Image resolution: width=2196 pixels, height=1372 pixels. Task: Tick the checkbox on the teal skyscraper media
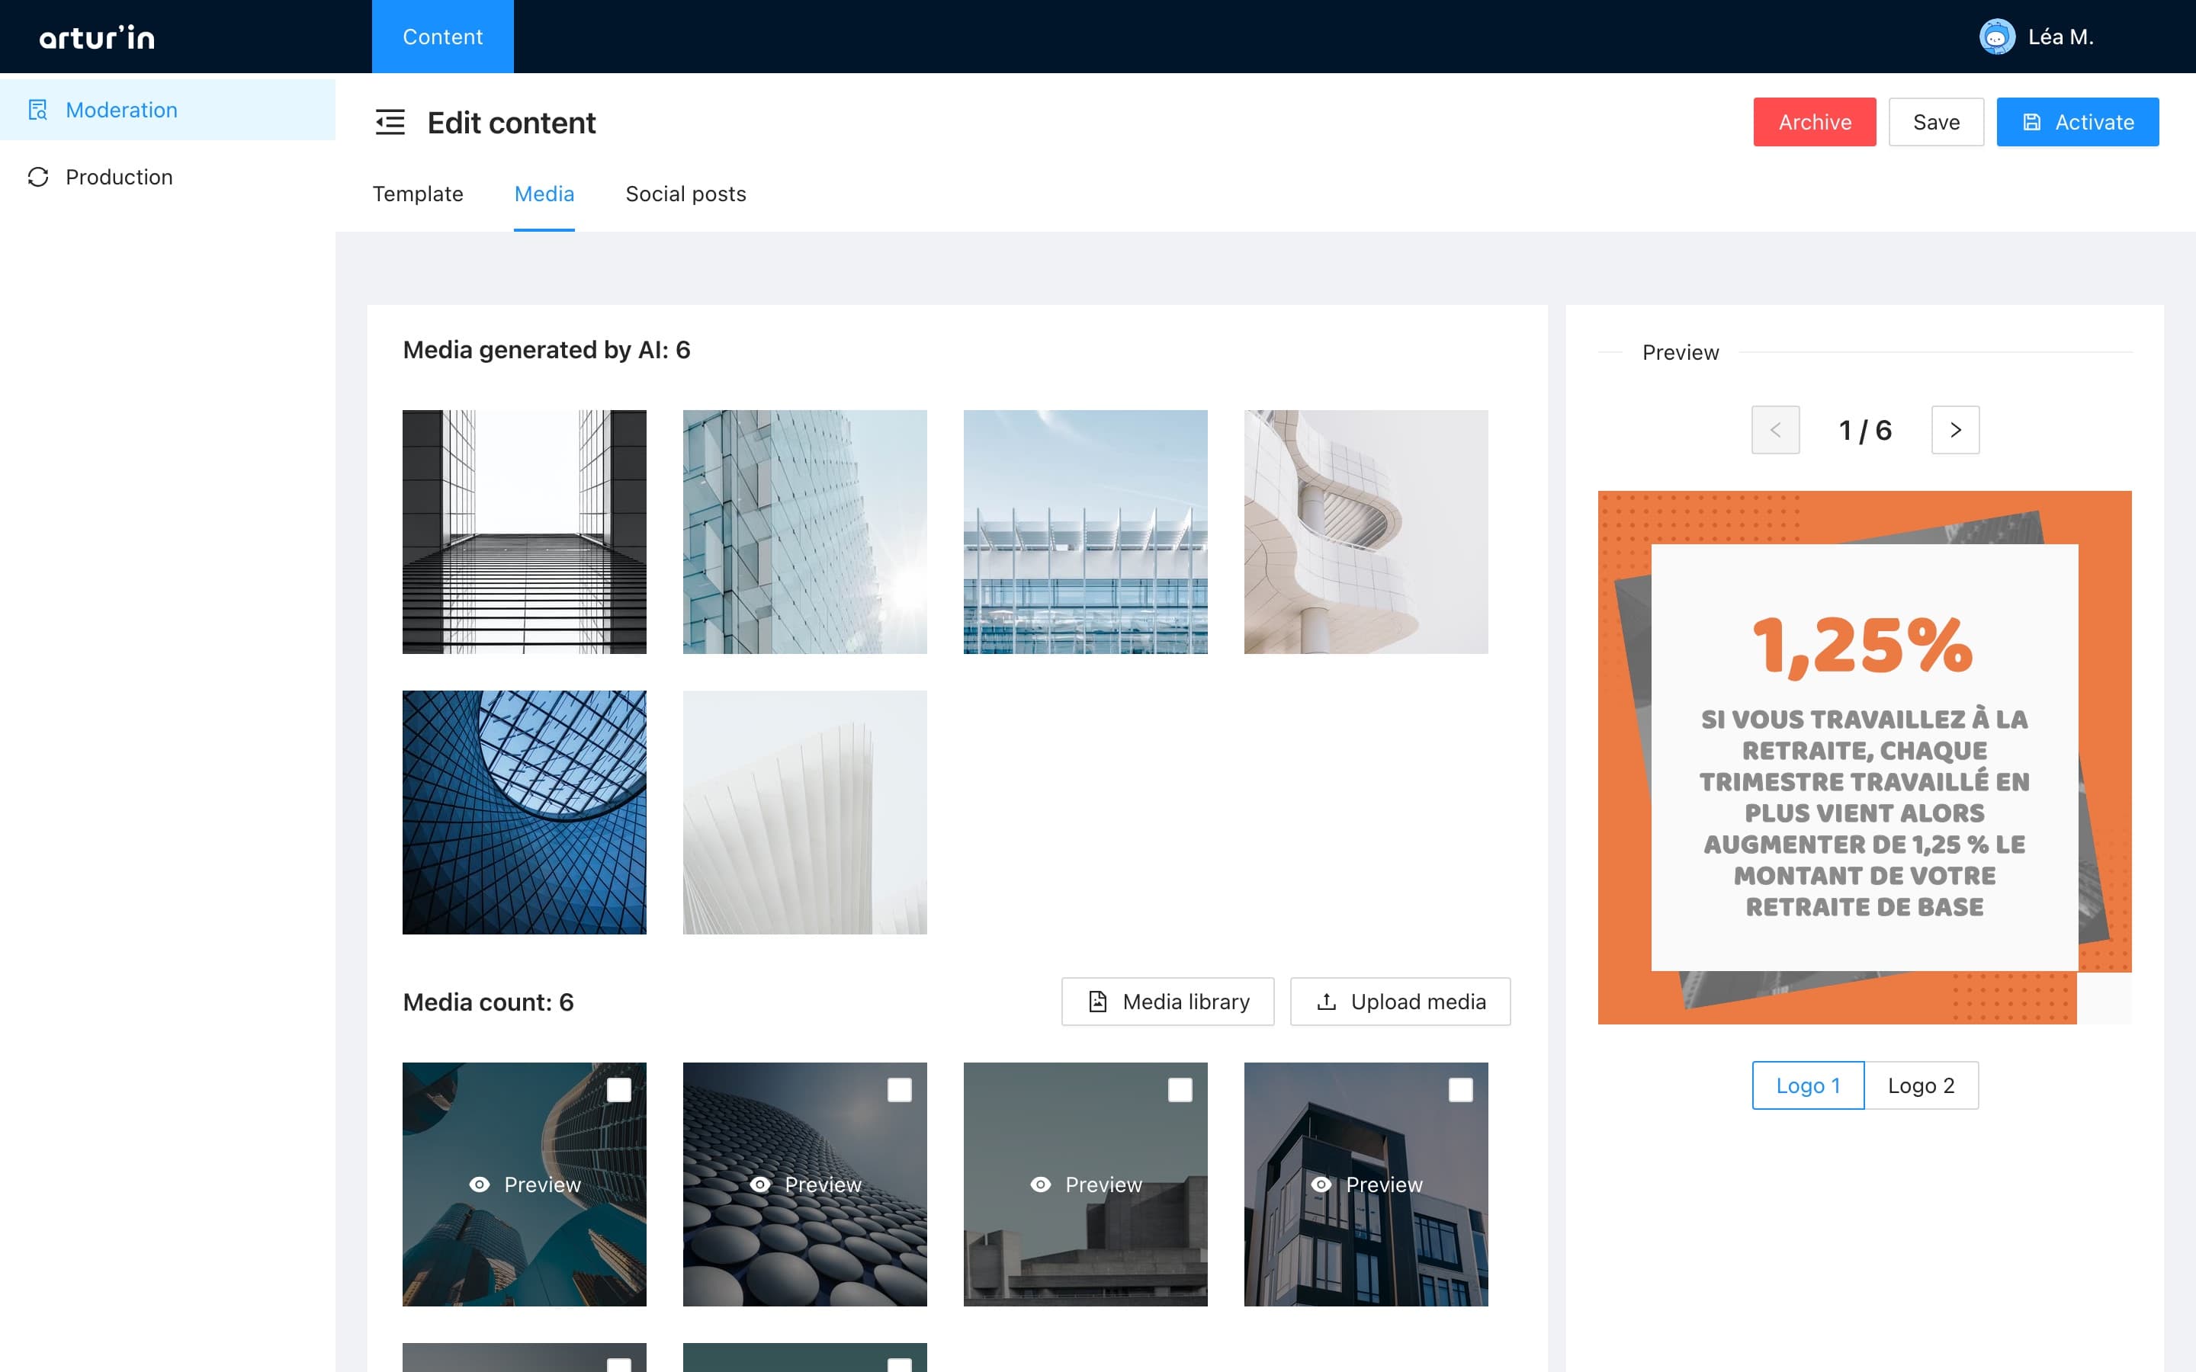pos(619,1090)
